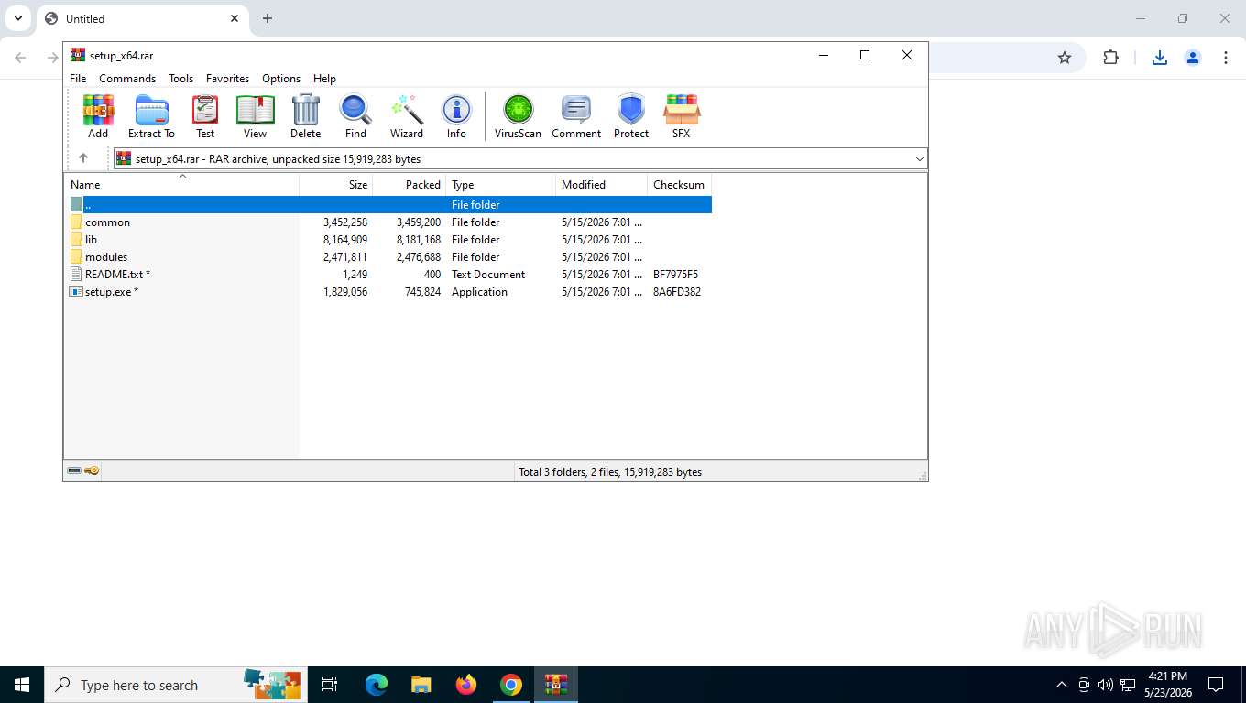Click the Add archive toolbar icon

pyautogui.click(x=98, y=116)
